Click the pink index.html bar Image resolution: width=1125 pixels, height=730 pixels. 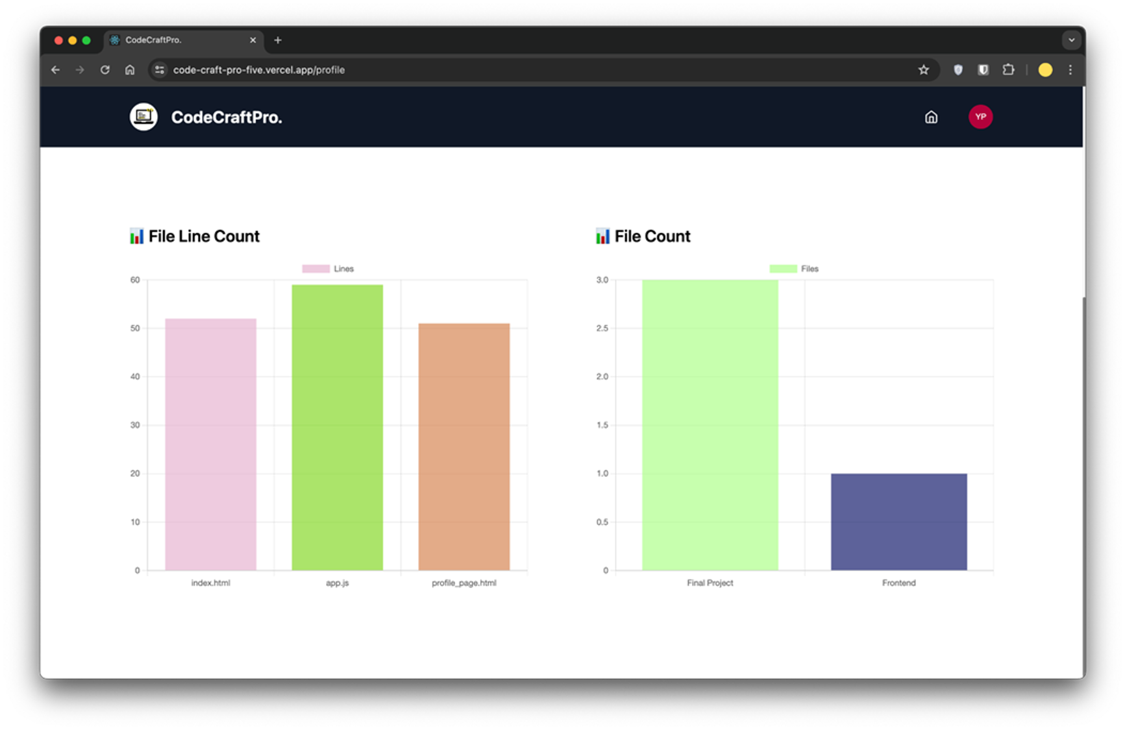click(210, 444)
